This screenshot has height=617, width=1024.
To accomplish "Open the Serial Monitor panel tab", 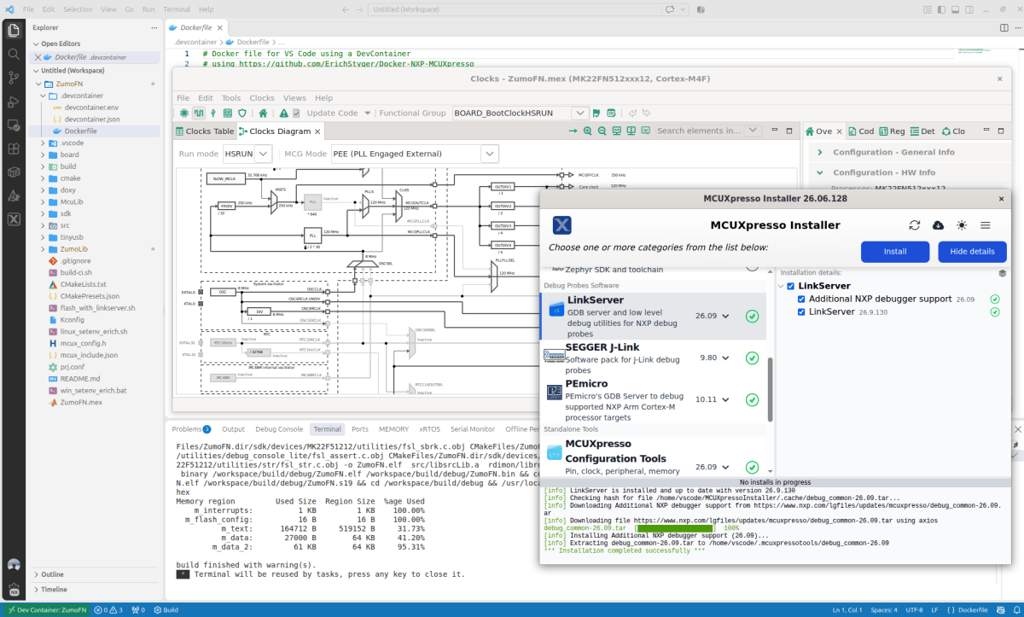I will coord(473,429).
